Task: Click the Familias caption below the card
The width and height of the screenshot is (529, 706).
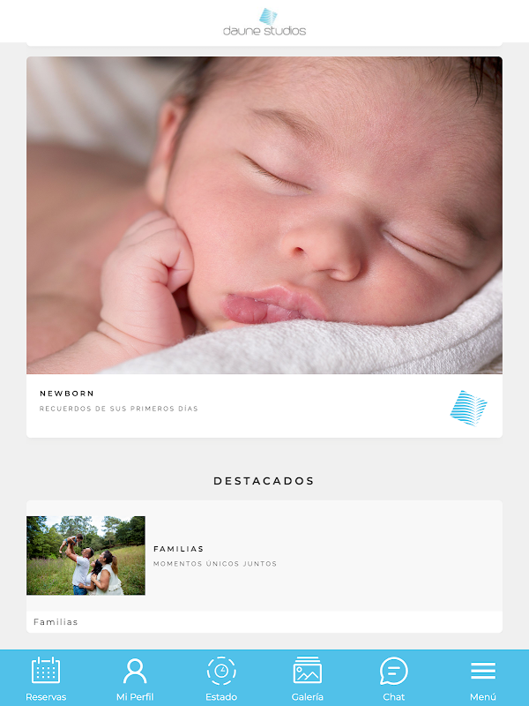Action: (x=56, y=622)
